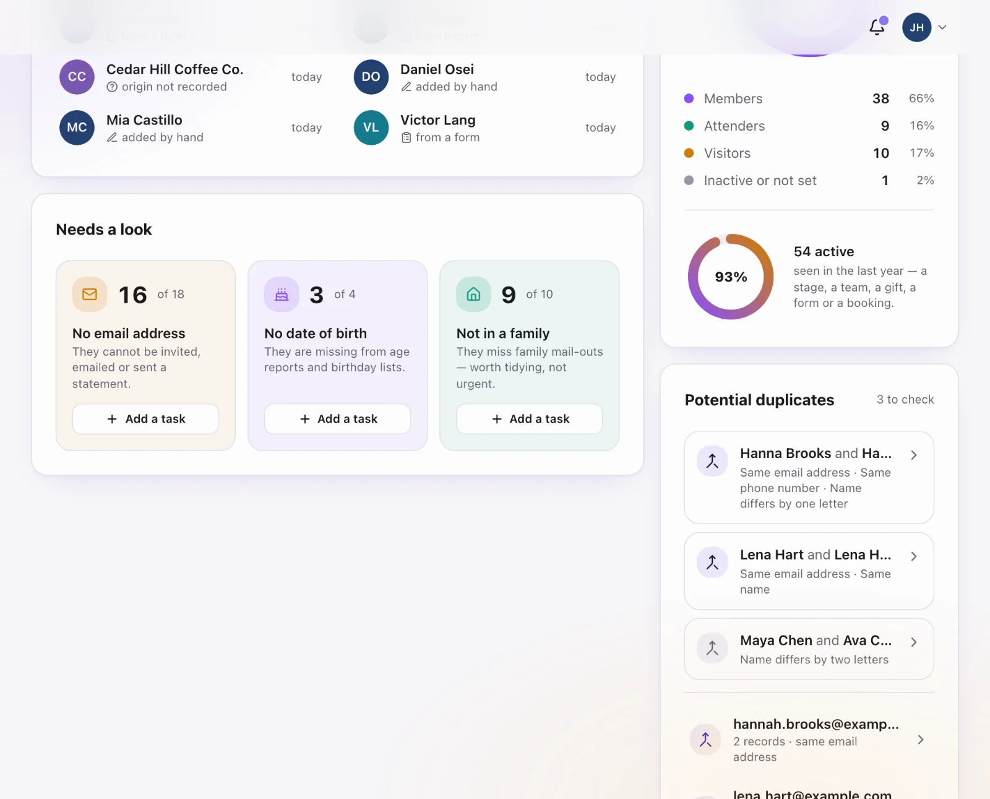Viewport: 990px width, 799px height.
Task: Expand the account menu chevron
Action: [x=942, y=27]
